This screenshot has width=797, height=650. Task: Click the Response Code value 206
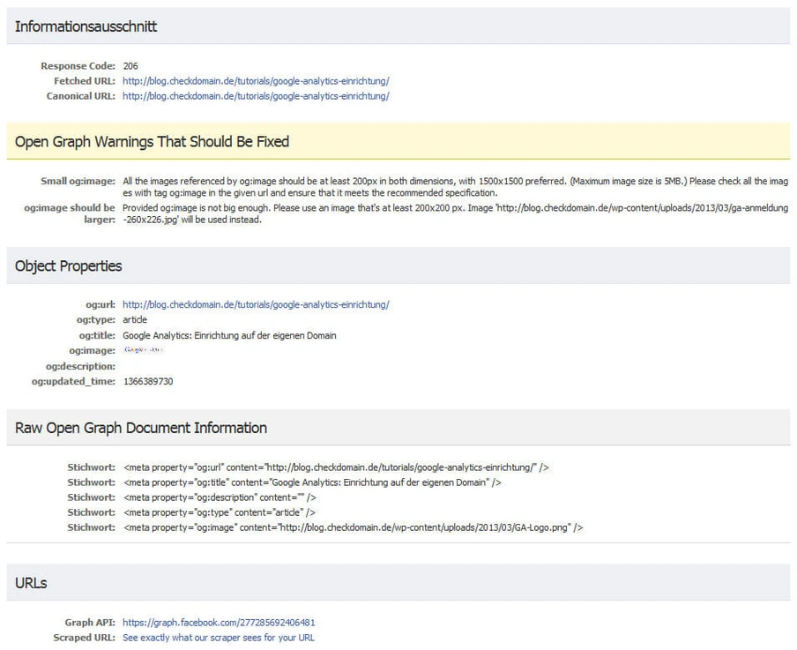point(130,66)
